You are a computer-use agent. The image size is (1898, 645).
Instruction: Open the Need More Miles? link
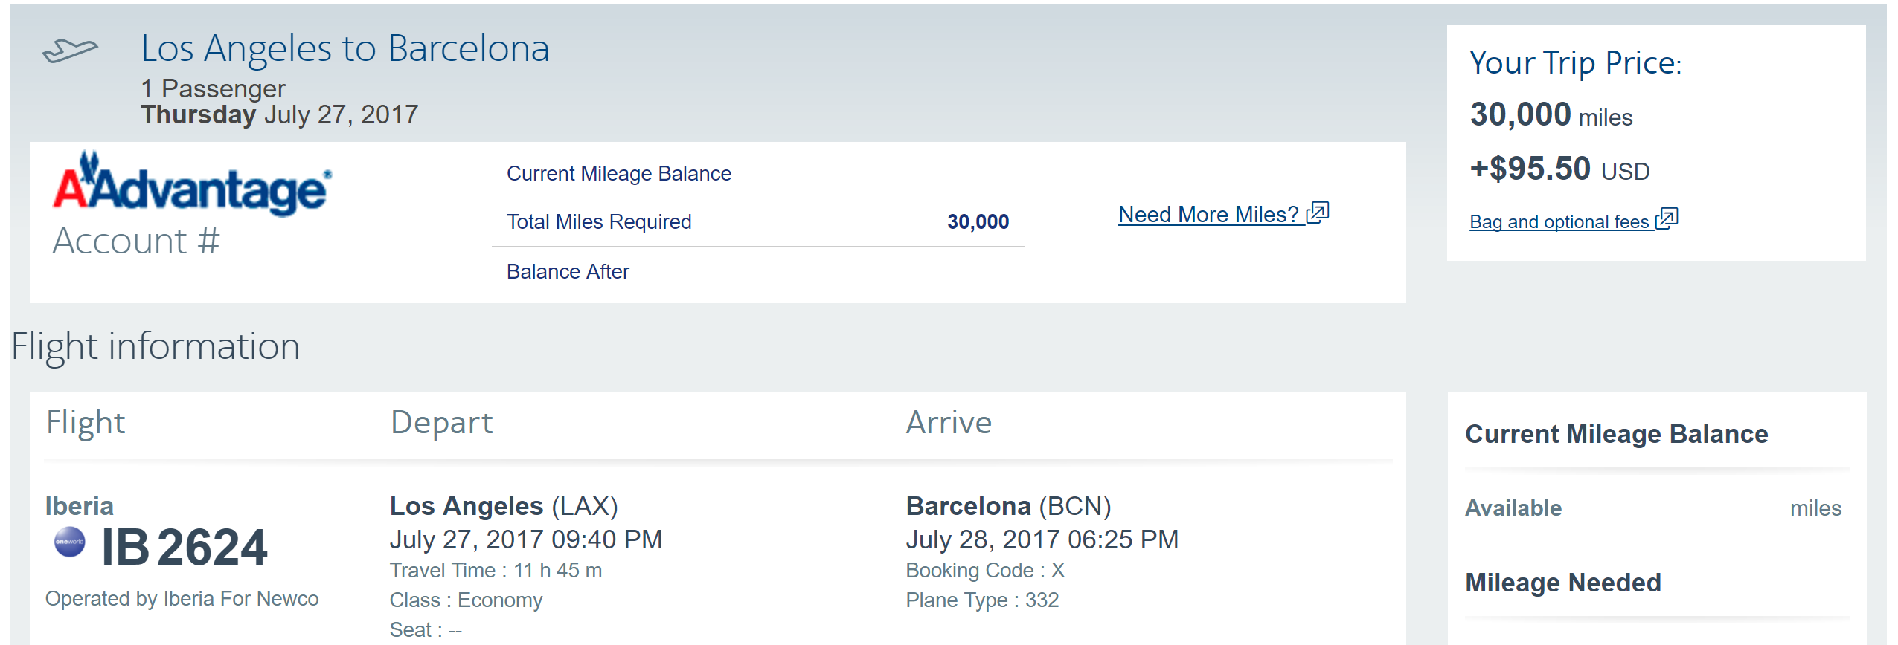pyautogui.click(x=1208, y=215)
